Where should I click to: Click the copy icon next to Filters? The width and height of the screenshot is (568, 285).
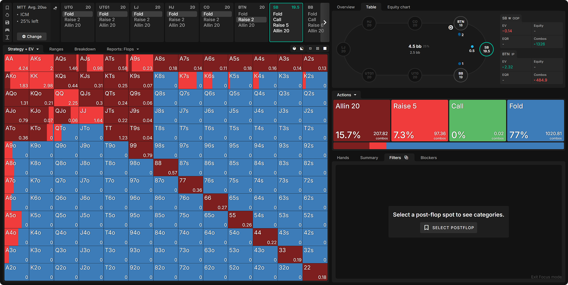(406, 158)
